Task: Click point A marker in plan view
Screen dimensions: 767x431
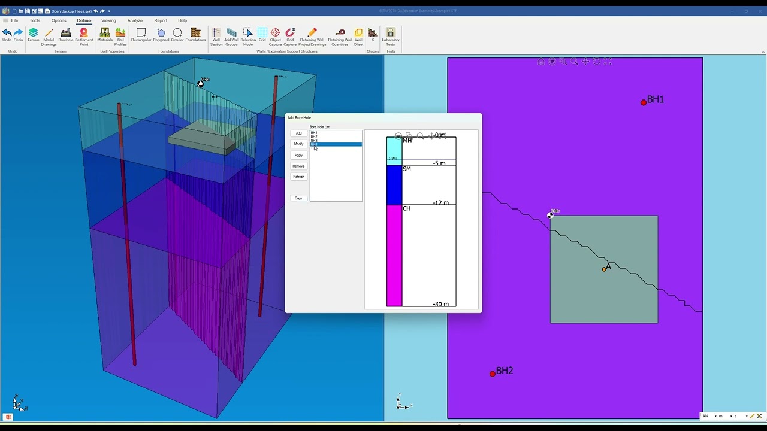Action: [604, 269]
